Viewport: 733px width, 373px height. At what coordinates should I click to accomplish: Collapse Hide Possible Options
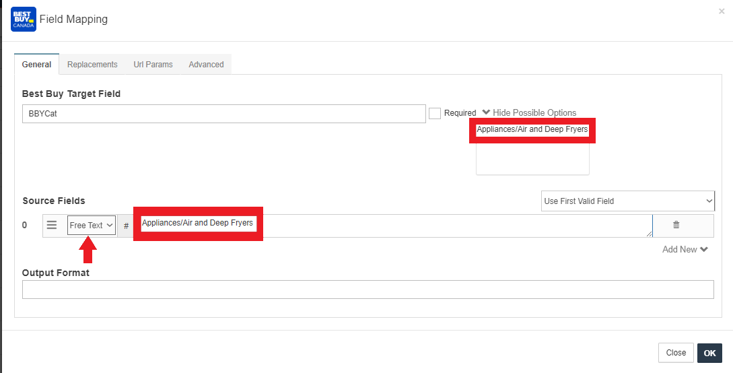(x=529, y=112)
